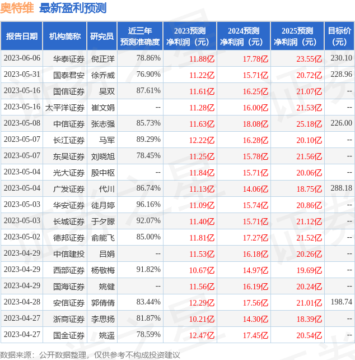
Task: Click researcher name 姚遥
Action: [x=107, y=336]
